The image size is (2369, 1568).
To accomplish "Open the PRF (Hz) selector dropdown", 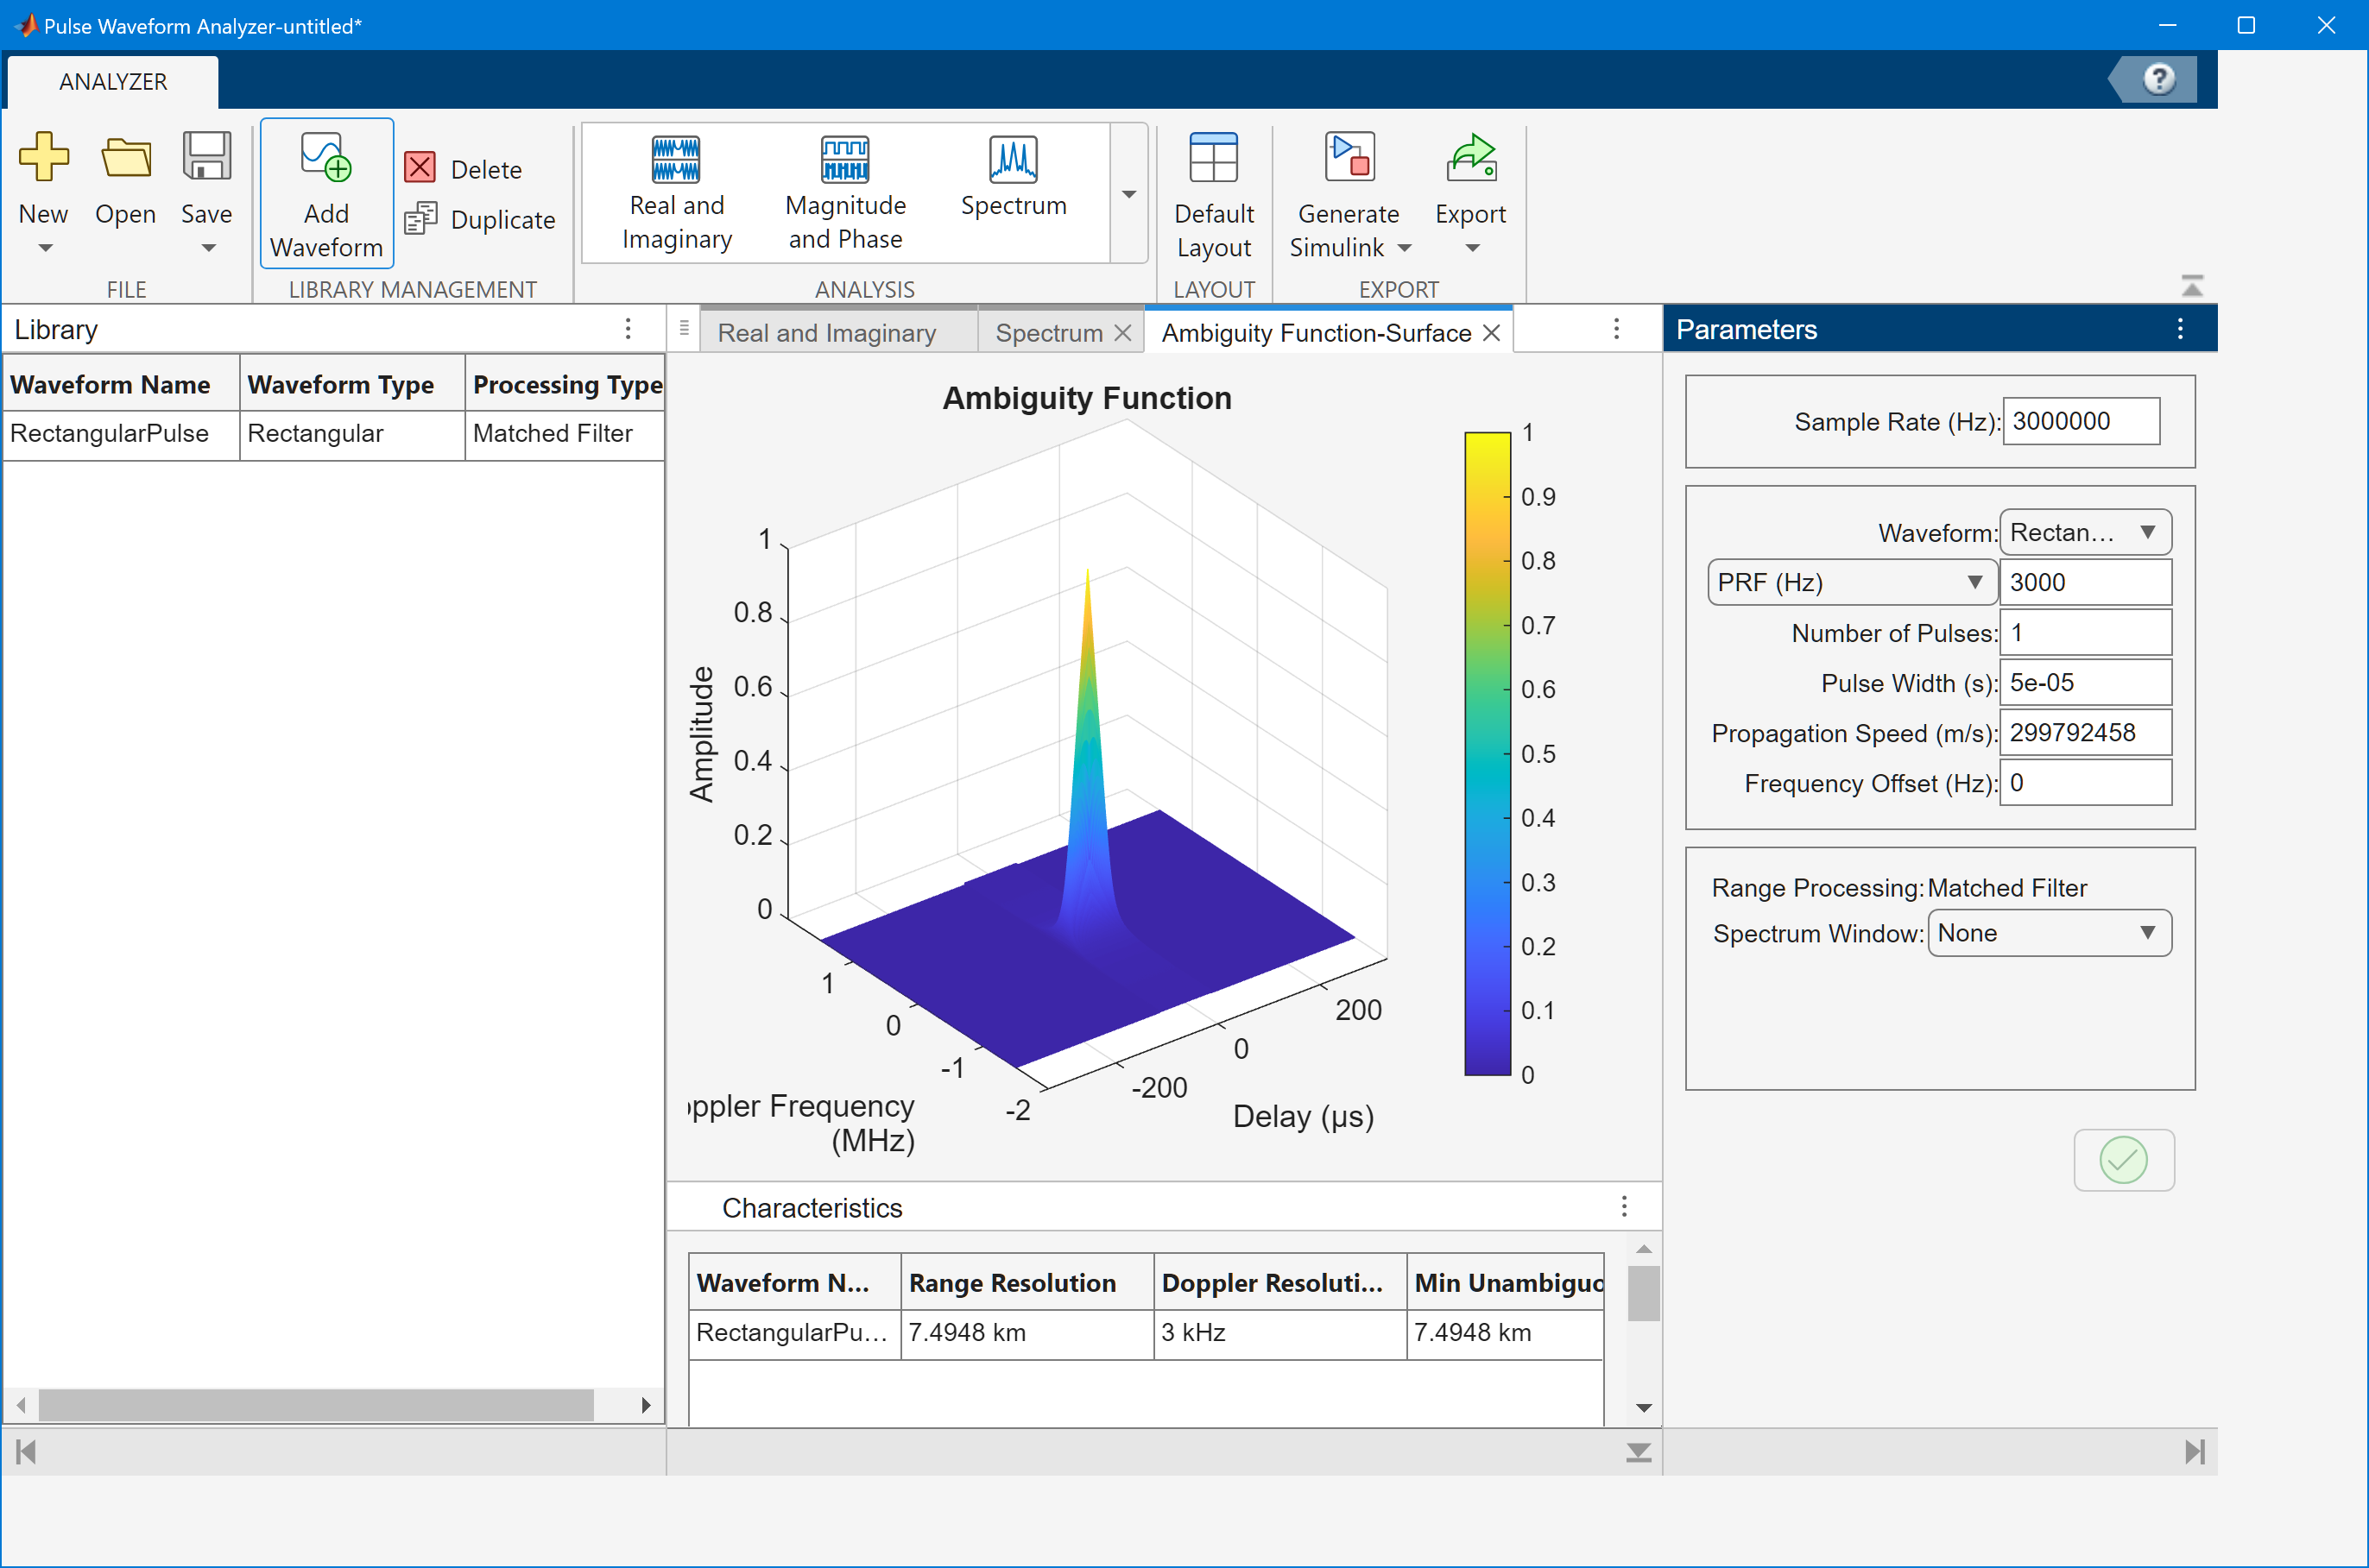I will (1851, 582).
